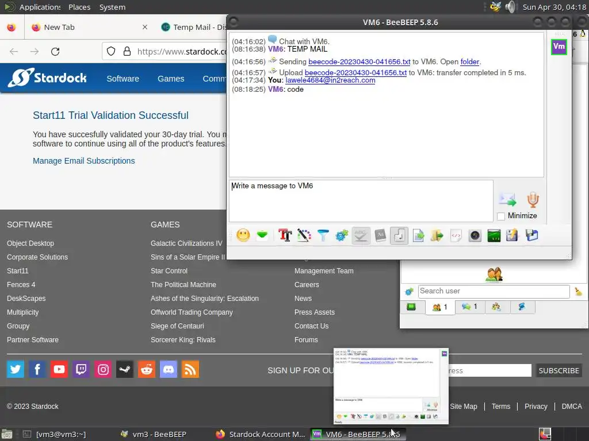Open the Software navigation menu
The image size is (589, 441).
click(123, 79)
